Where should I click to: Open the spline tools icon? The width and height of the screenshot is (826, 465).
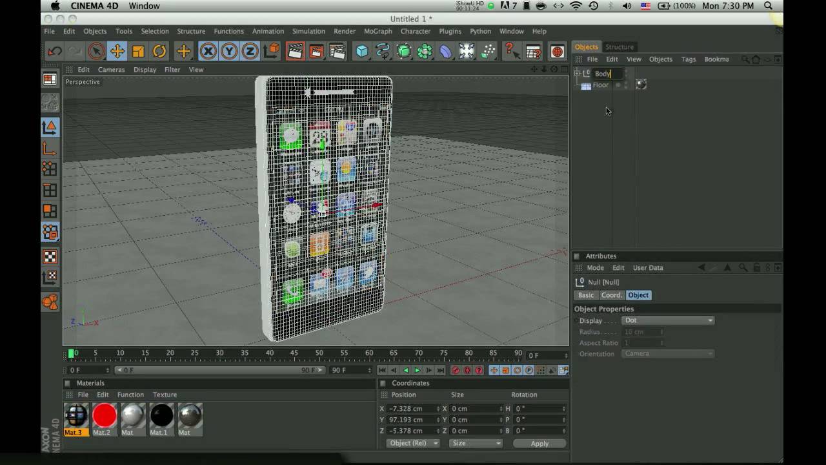click(x=383, y=51)
